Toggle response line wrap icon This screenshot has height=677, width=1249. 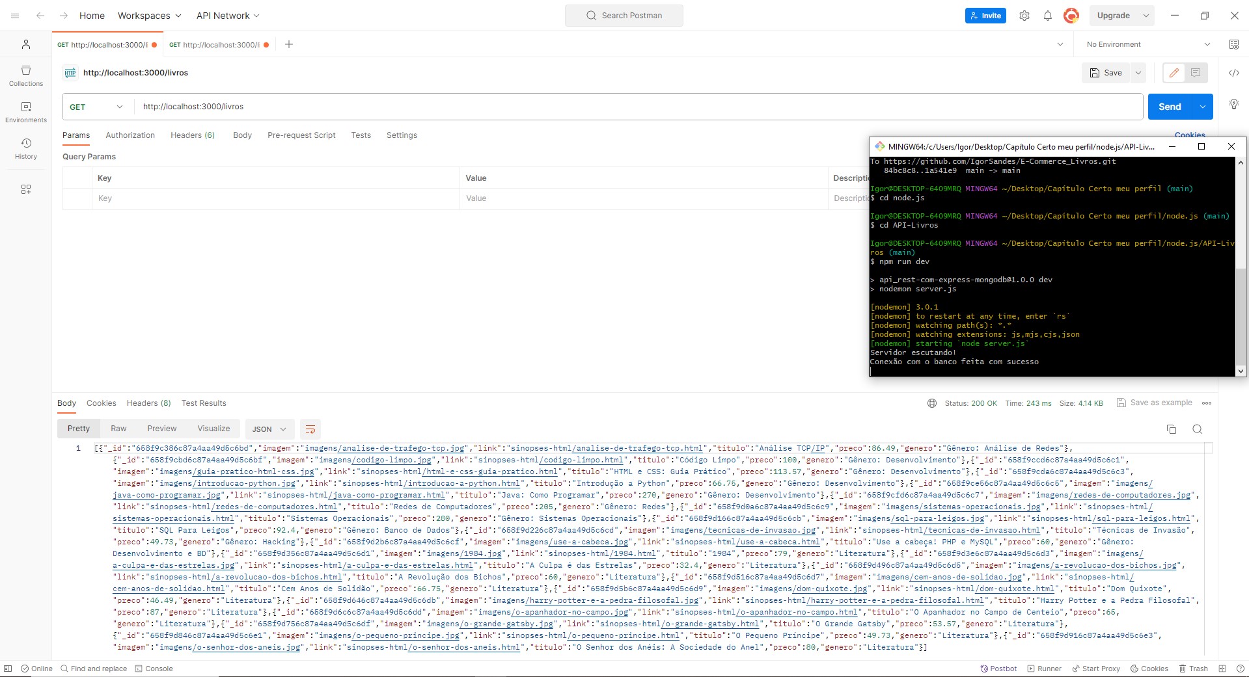(310, 429)
